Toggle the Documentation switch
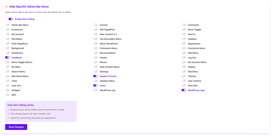Screen dimensions: 272x136 coord(95,53)
